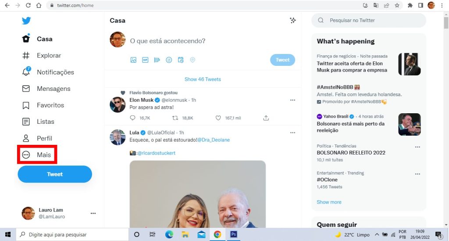Click the @ricardostuckert mention link
Screen dimensions: 449x241
[157, 153]
